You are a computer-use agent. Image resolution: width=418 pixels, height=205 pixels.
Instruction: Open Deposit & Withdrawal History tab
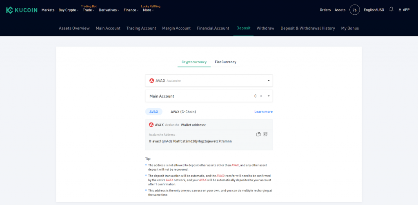[x=308, y=28]
